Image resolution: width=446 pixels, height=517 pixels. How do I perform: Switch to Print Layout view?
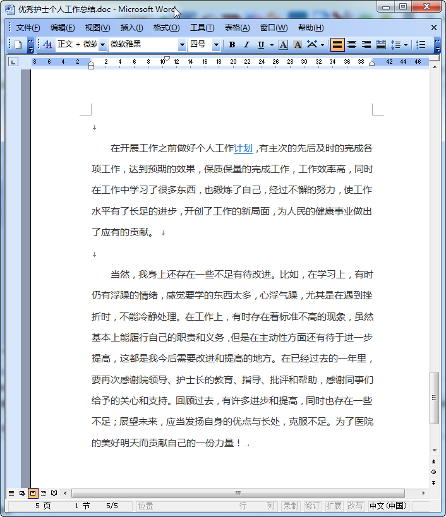click(33, 493)
